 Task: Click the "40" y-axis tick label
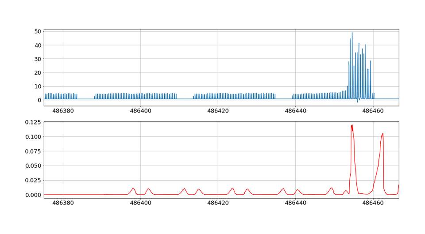[x=38, y=45]
